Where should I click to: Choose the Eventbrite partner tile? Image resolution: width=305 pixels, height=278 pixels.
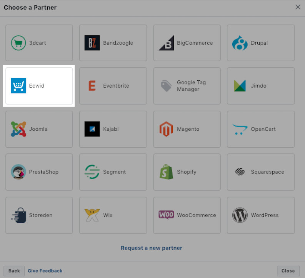coord(113,86)
